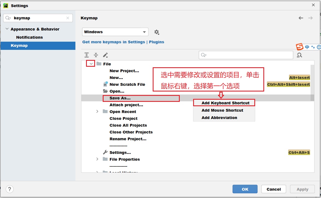Click the Sogou input method icon
321x198 pixels.
tap(300, 47)
